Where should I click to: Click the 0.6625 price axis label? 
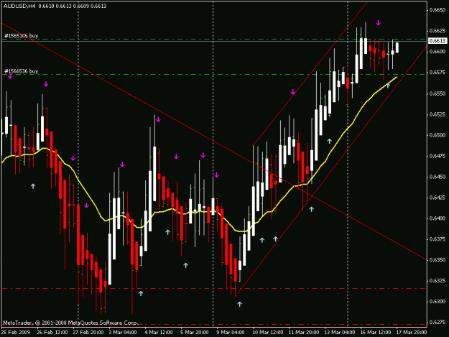pyautogui.click(x=438, y=31)
